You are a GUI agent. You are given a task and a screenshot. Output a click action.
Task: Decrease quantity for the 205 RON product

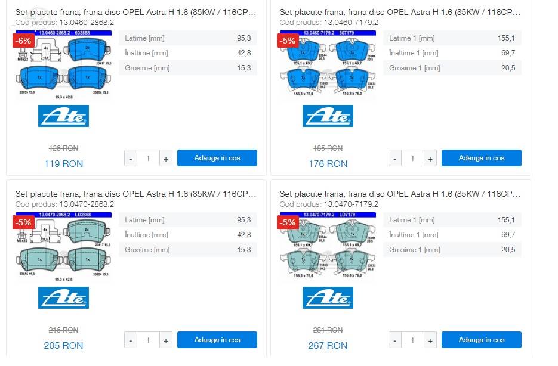[x=131, y=340]
